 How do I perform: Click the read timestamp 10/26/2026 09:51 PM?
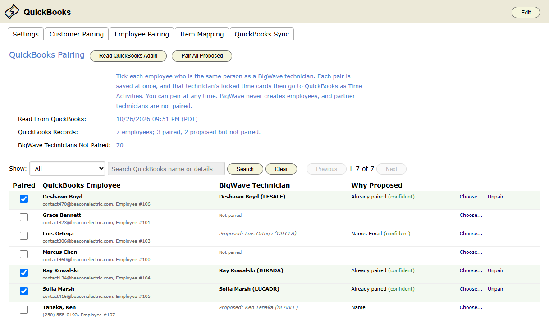(x=157, y=119)
